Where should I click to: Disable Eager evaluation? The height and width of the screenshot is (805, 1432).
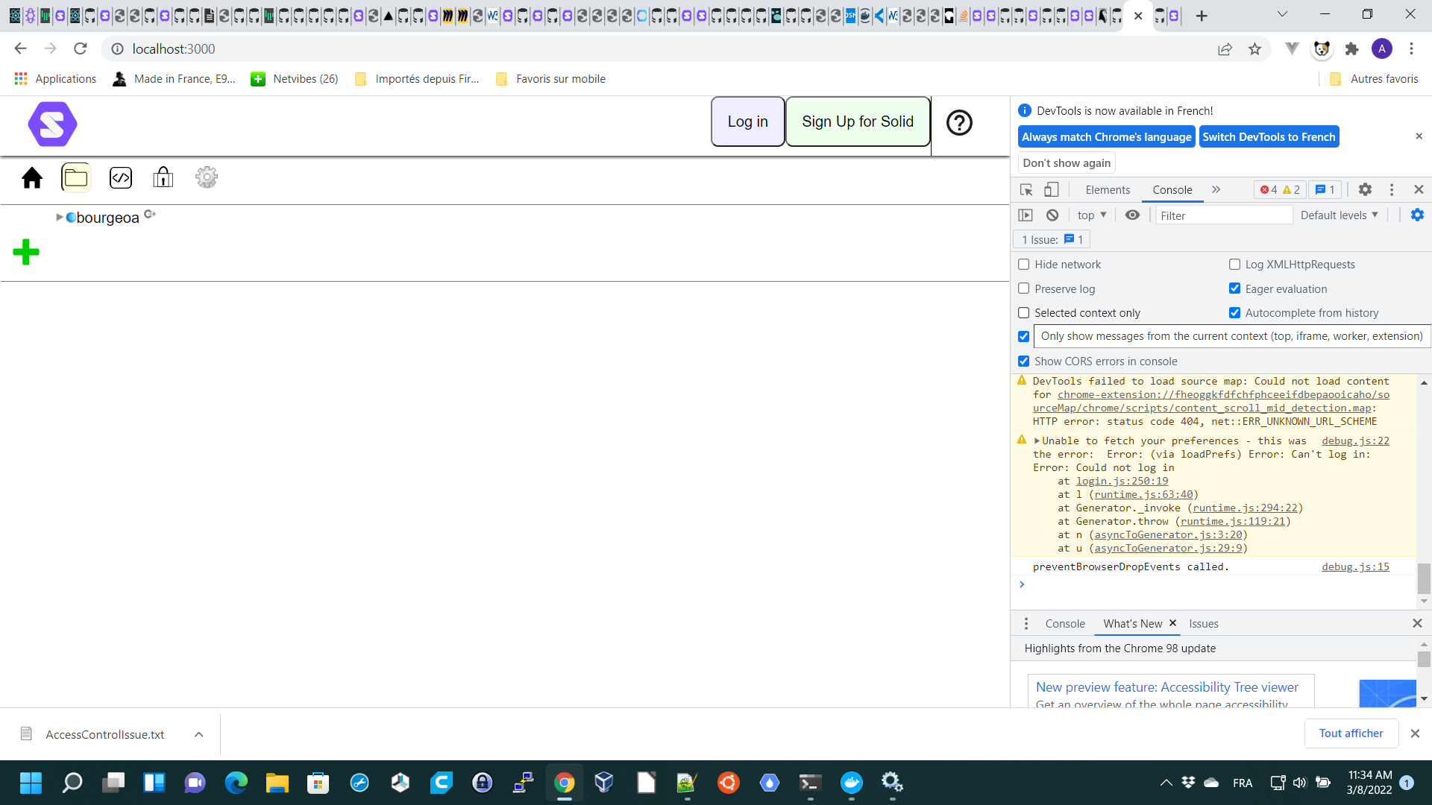[x=1235, y=288]
